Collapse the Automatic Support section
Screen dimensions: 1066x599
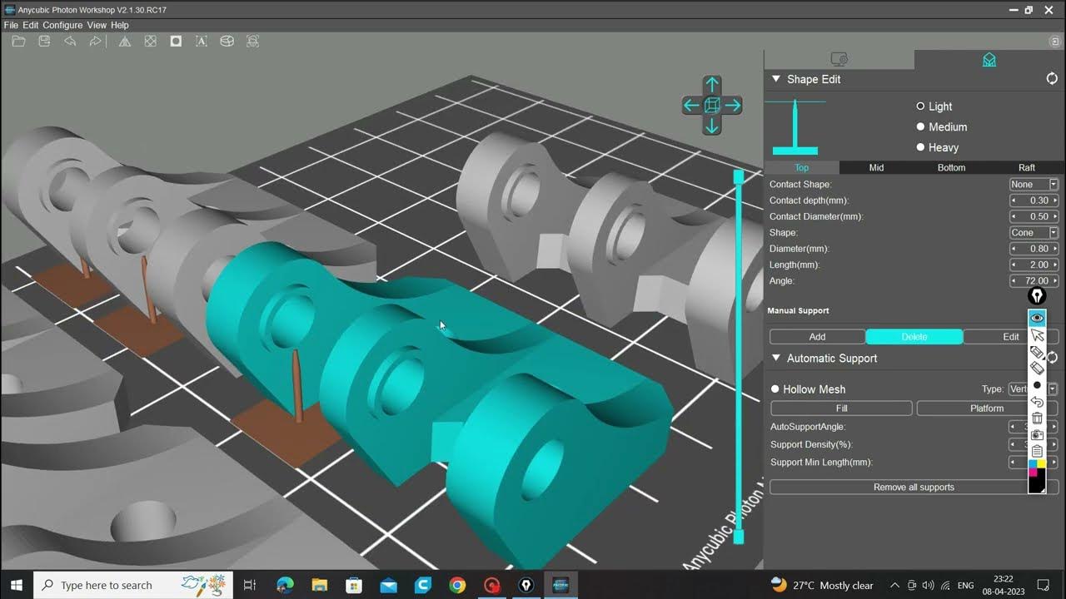[776, 359]
